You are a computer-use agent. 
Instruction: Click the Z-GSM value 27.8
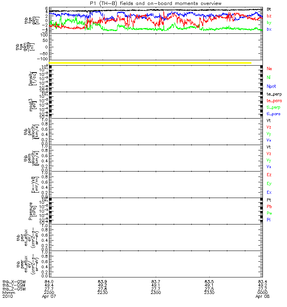(103, 289)
